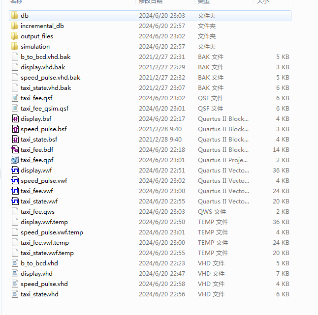Select the taxi_fee.qws file icon
Image resolution: width=318 pixels, height=315 pixels.
point(15,212)
